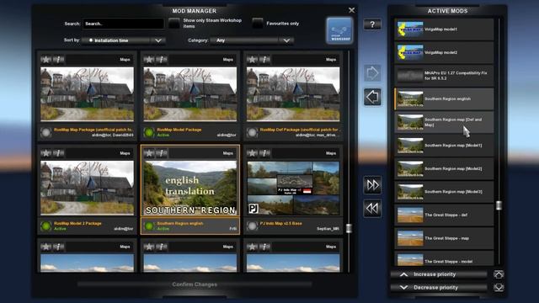This screenshot has width=539, height=303.
Task: Select Southern Region map [Model2] entry
Action: coord(444,168)
